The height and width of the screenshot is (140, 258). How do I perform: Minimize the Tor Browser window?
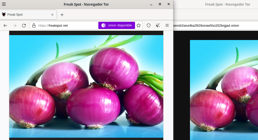[151, 4]
